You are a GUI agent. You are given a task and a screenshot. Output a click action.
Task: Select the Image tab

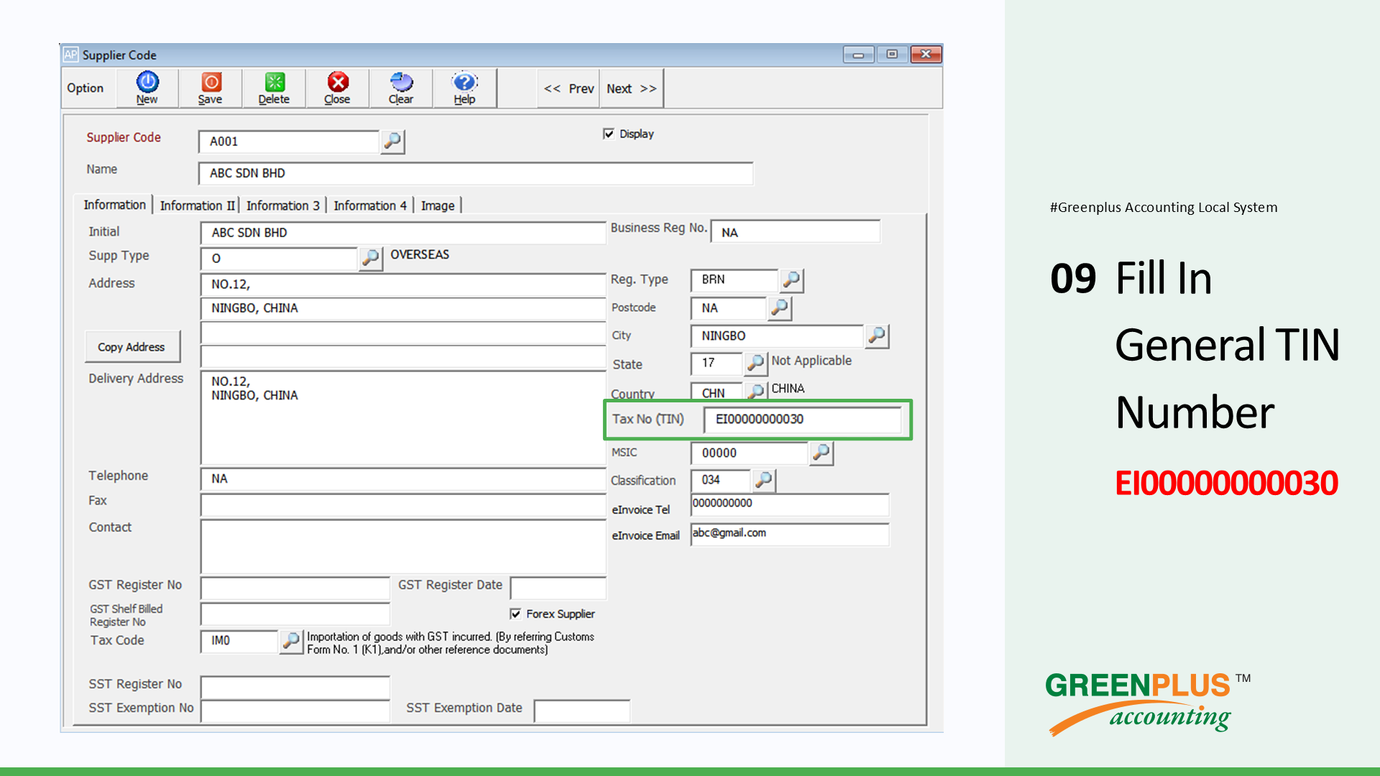tap(438, 205)
